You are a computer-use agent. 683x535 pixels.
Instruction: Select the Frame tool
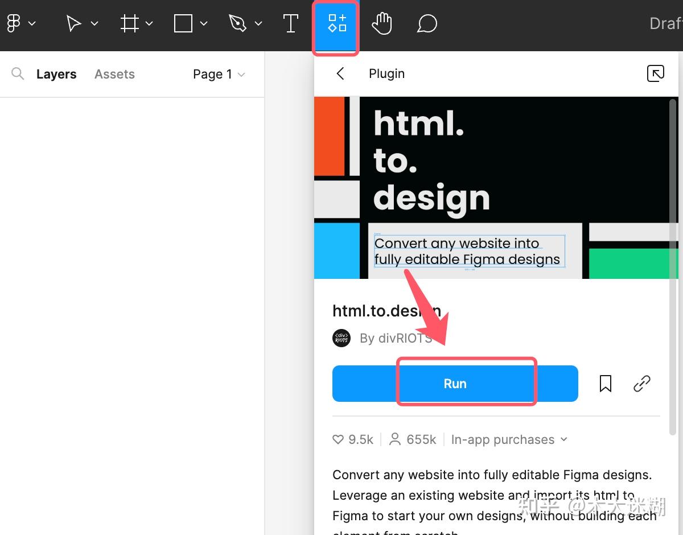click(130, 23)
